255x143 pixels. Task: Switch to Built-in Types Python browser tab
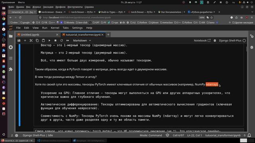112,12
